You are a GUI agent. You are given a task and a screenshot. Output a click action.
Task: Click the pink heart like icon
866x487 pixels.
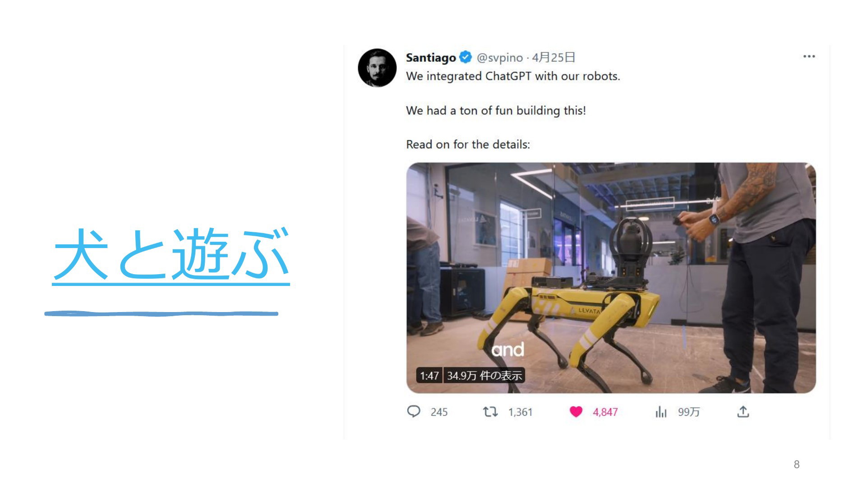tap(576, 411)
